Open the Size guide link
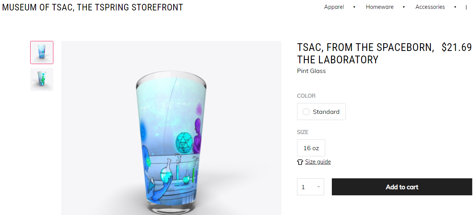Image resolution: width=473 pixels, height=215 pixels. pyautogui.click(x=318, y=162)
